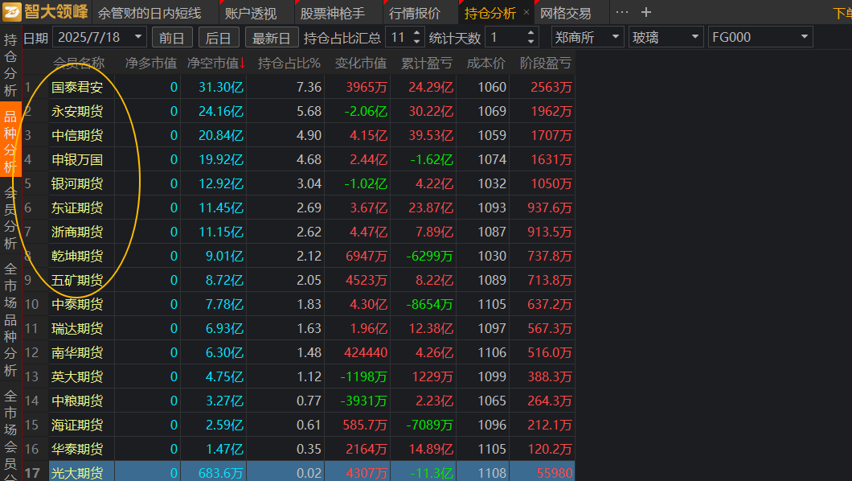Switch to the 余管财的日内短线 tab
Image resolution: width=852 pixels, height=481 pixels.
click(x=150, y=13)
